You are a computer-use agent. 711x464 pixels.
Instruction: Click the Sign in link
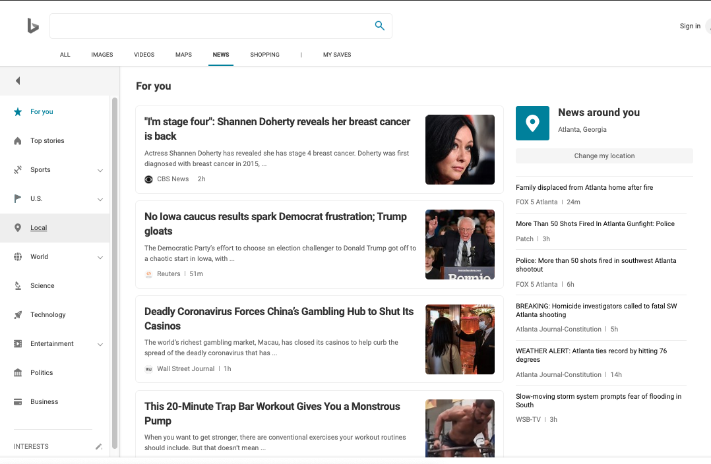click(x=690, y=26)
